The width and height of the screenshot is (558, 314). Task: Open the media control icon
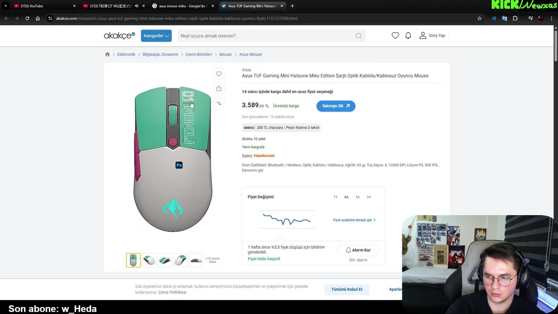point(531,18)
